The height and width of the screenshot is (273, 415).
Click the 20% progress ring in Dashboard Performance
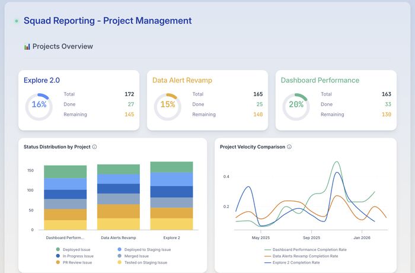296,107
